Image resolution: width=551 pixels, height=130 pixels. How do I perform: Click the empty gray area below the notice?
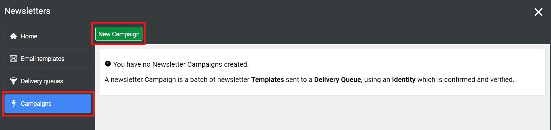click(x=322, y=113)
